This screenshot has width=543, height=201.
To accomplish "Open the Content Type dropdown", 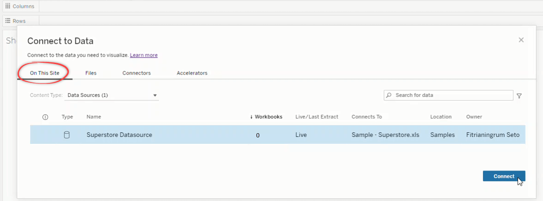I will [x=111, y=95].
